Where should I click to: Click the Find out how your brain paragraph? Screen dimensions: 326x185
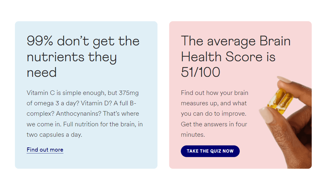pos(214,114)
